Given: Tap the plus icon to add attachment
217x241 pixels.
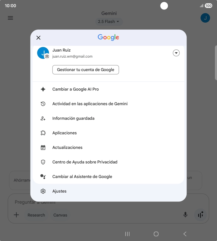Looking at the screenshot, I should (17, 215).
